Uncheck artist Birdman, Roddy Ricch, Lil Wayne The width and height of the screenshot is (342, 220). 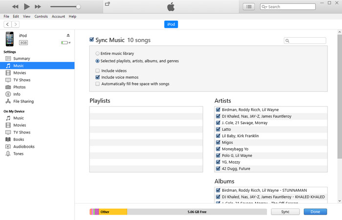click(x=218, y=110)
